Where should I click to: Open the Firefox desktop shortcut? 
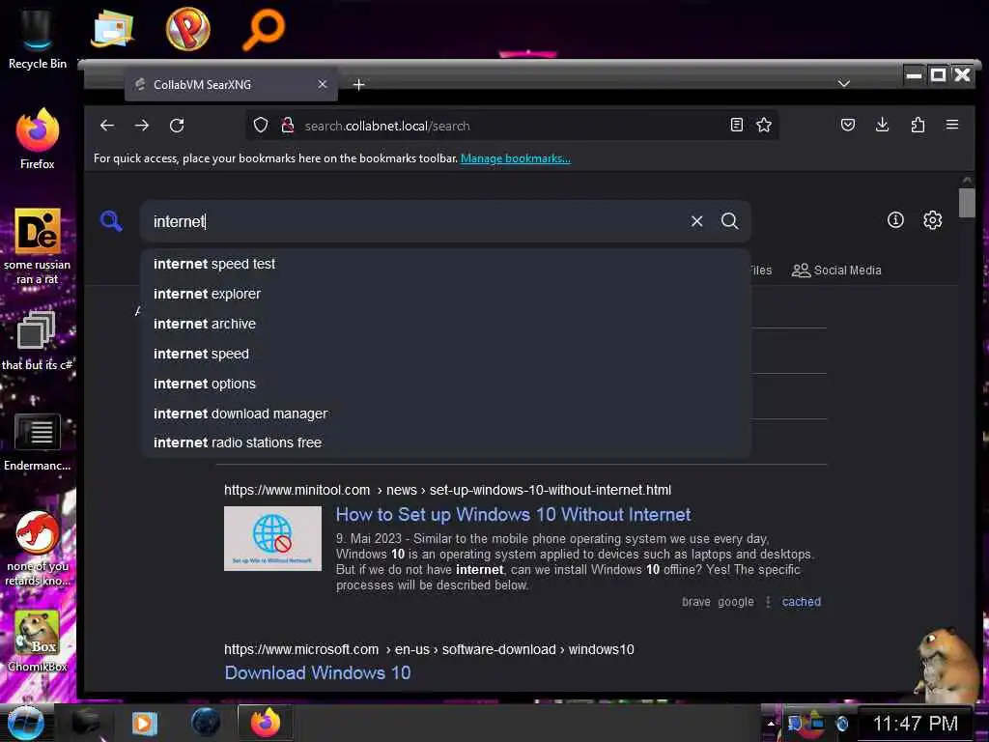click(38, 139)
